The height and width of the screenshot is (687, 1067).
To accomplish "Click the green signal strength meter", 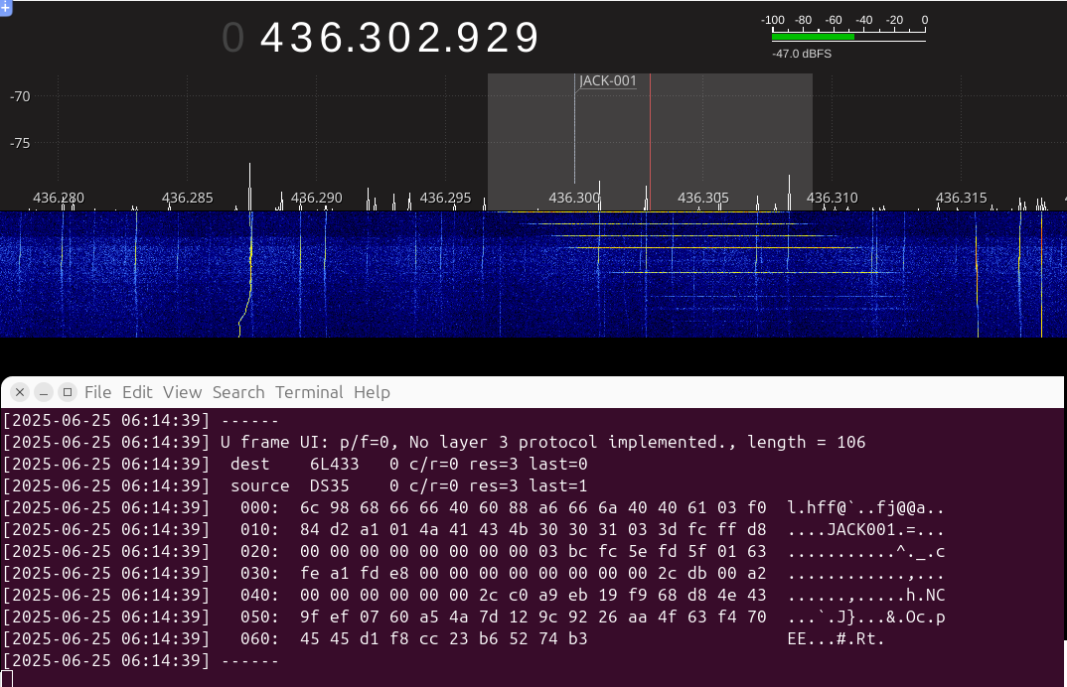I will (x=813, y=37).
